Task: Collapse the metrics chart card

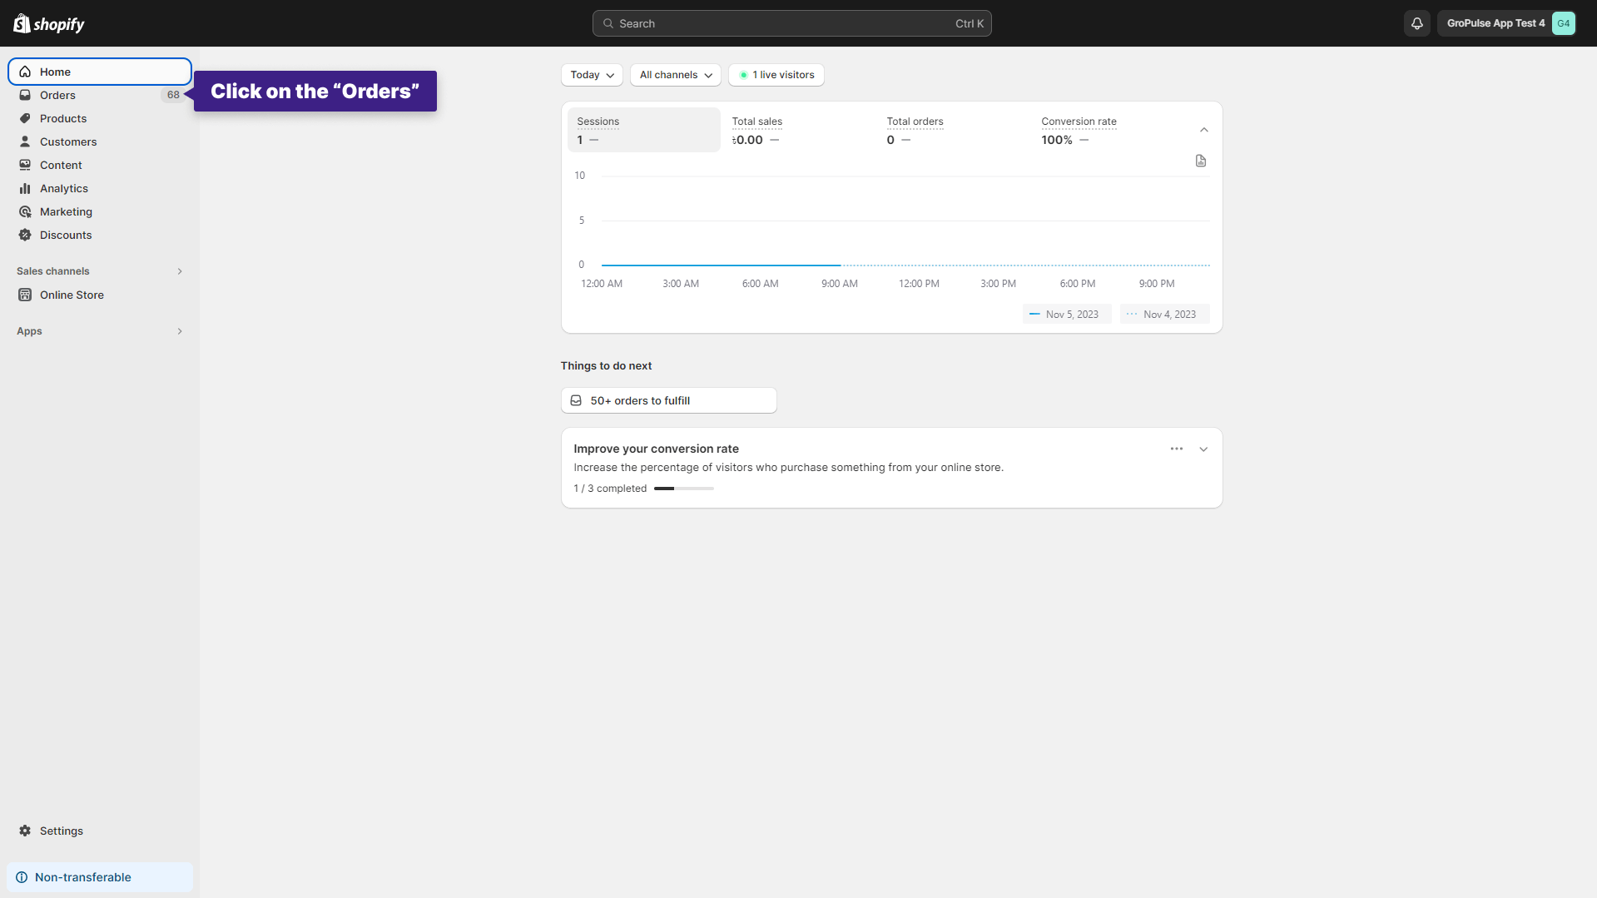Action: coord(1203,130)
